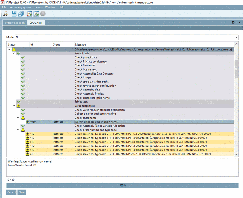Image resolution: width=243 pixels, height=198 pixels.
Task: Close the QA-Check panel with X
Action: point(239,23)
